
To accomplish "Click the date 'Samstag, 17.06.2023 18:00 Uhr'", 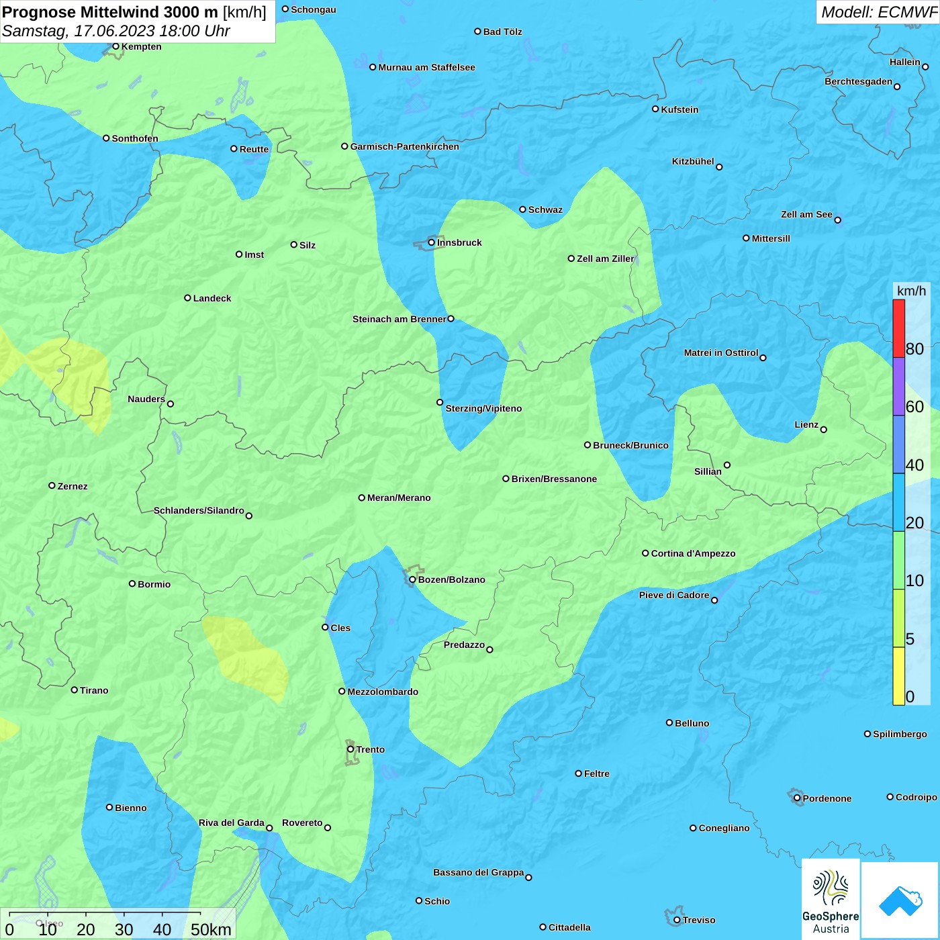I will tap(116, 31).
